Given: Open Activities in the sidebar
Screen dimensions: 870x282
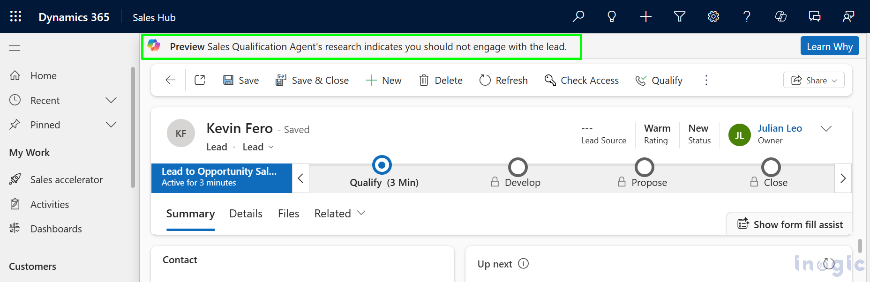Looking at the screenshot, I should pyautogui.click(x=39, y=204).
